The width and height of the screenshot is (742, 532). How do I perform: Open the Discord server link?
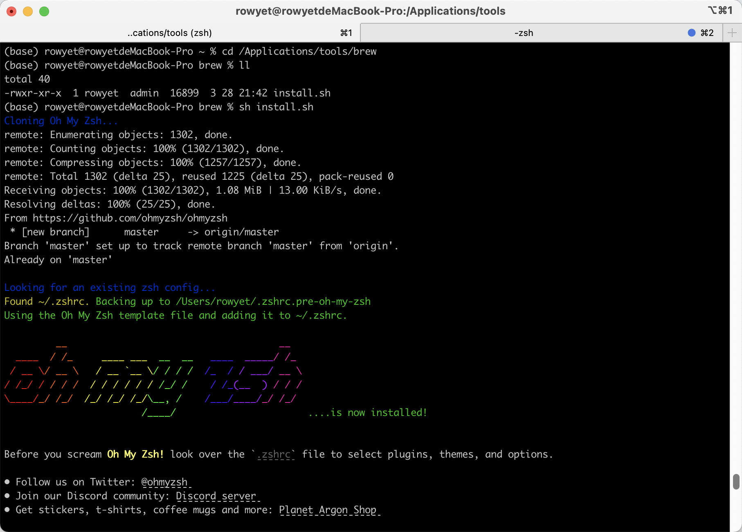(216, 496)
